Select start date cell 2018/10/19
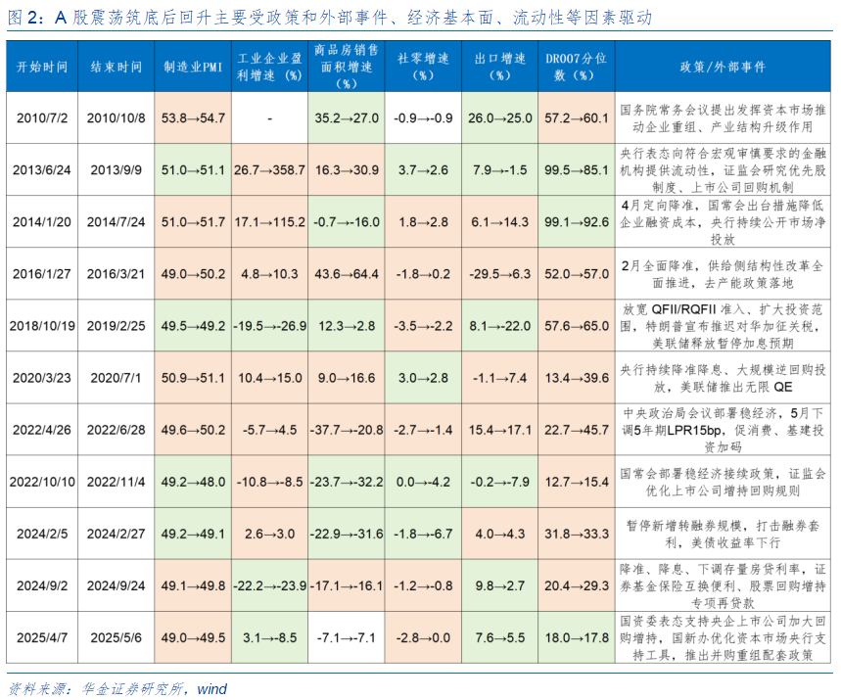Image resolution: width=841 pixels, height=700 pixels. coord(42,326)
